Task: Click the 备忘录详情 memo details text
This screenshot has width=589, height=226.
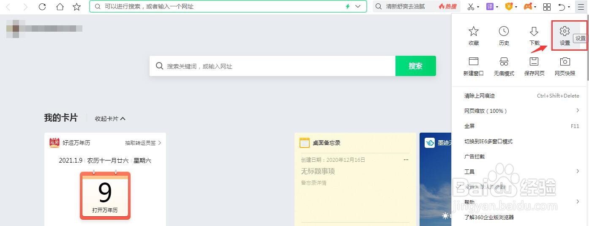Action: (314, 183)
